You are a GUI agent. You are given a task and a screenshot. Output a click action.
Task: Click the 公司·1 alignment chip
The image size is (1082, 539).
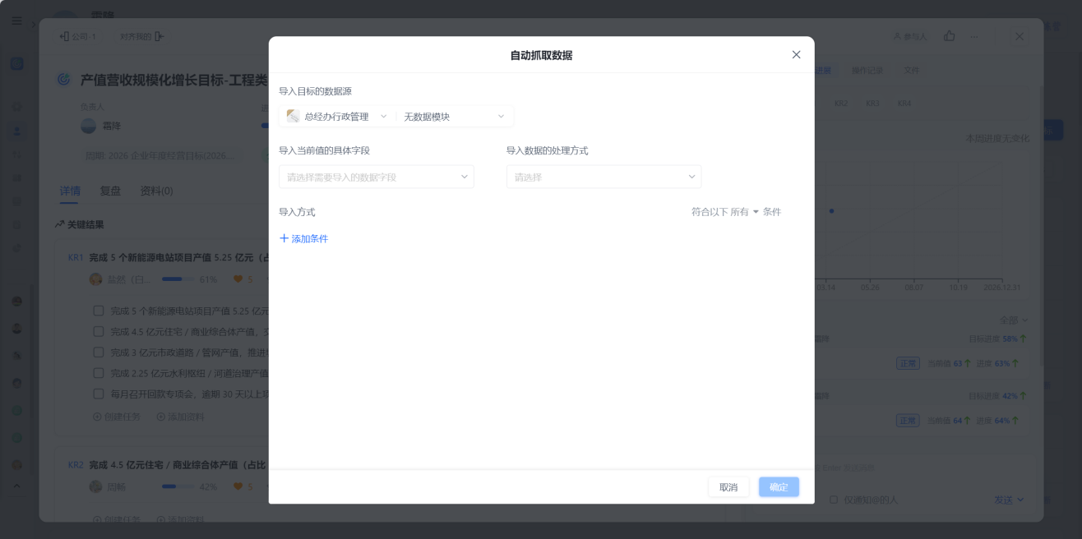point(79,36)
